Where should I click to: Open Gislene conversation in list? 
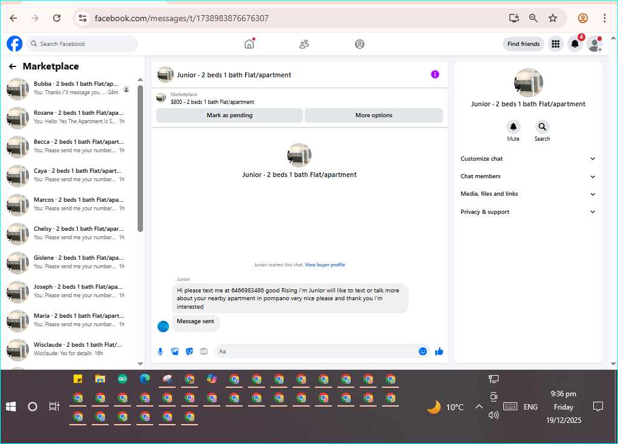(68, 262)
